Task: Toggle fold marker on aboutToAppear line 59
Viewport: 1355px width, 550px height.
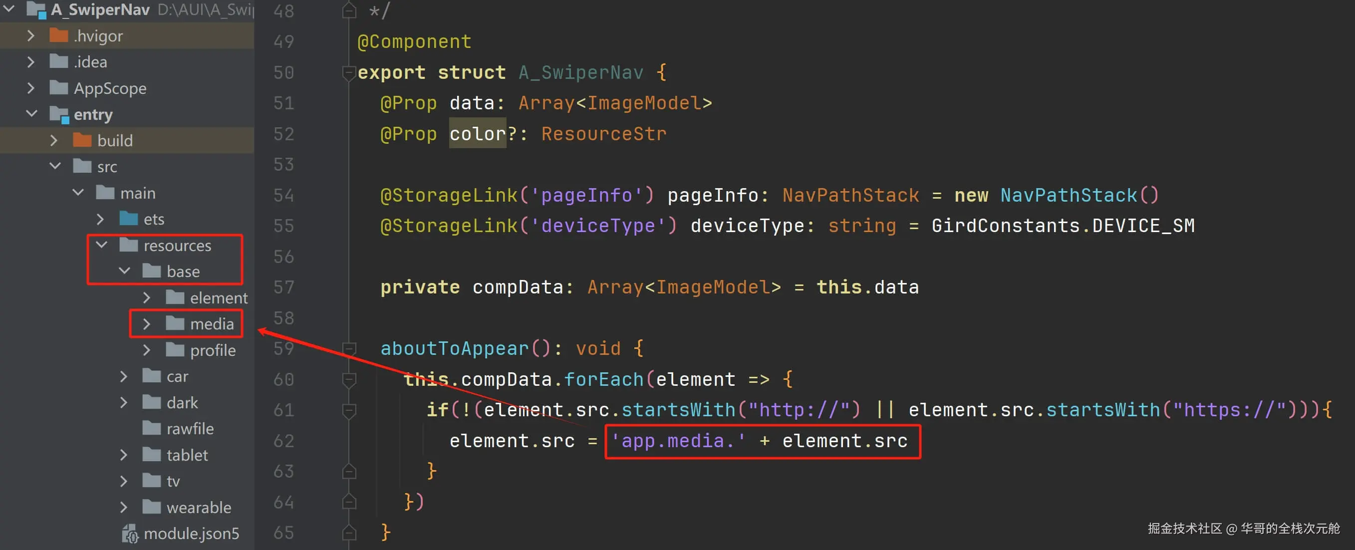Action: (348, 348)
